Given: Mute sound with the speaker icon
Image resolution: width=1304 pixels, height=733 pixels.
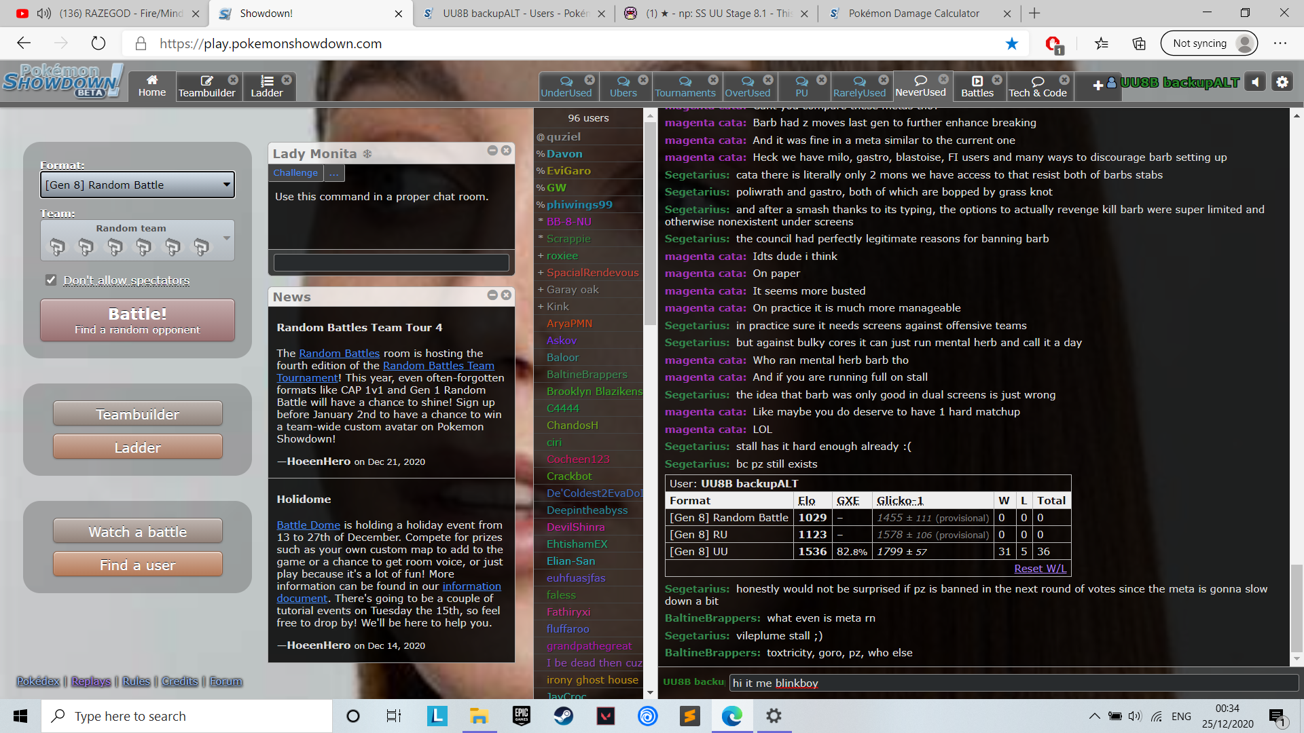Looking at the screenshot, I should 1256,82.
